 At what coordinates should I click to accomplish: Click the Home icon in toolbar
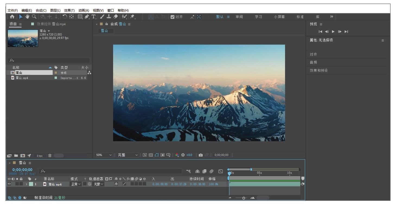click(12, 17)
